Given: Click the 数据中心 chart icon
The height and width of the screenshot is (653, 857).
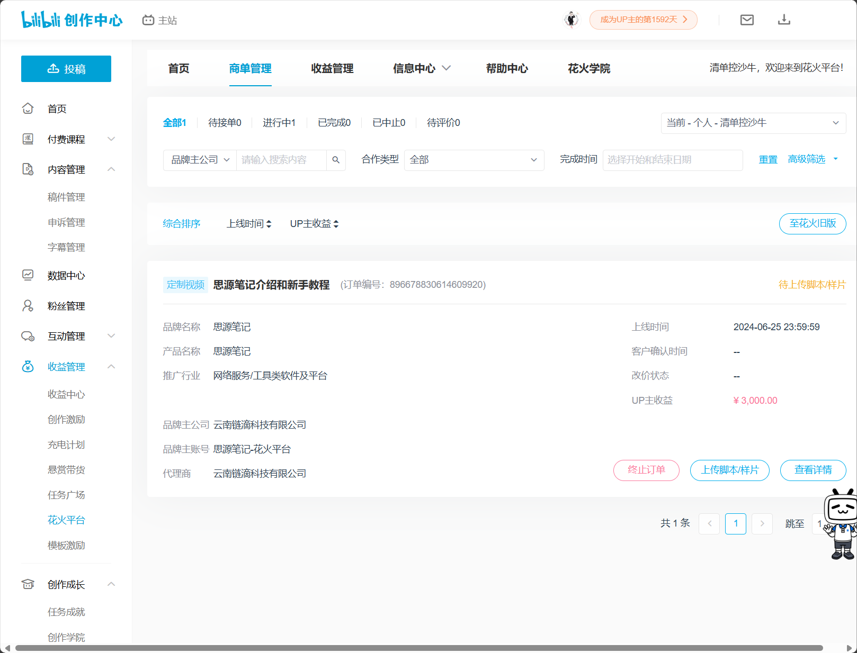Looking at the screenshot, I should coord(28,275).
